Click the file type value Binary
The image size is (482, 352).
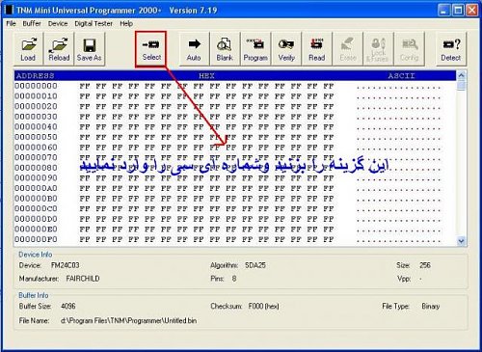[431, 306]
